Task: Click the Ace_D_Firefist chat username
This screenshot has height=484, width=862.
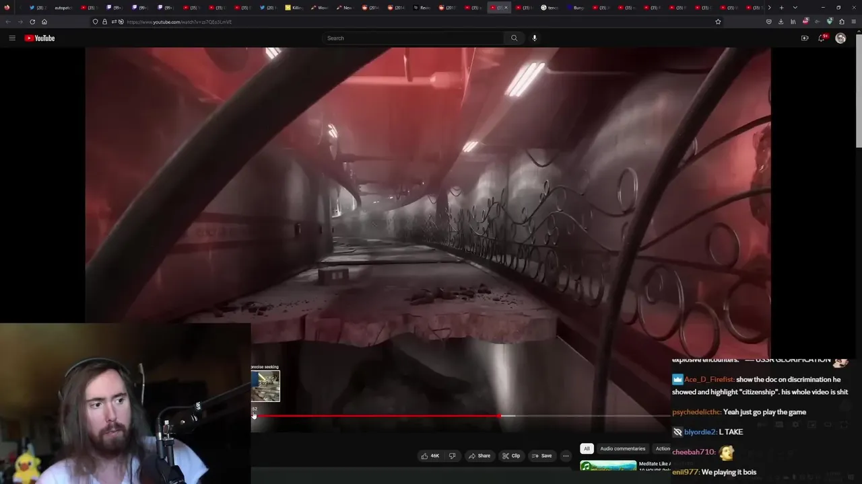Action: tap(709, 380)
